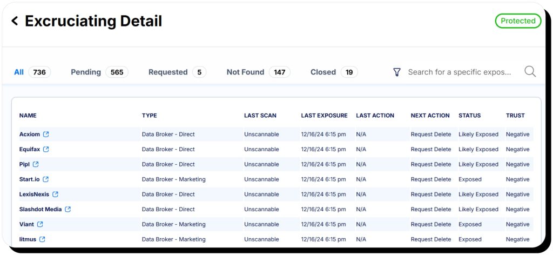553x255 pixels.
Task: Sort by the LAST ACTION column header
Action: [375, 115]
